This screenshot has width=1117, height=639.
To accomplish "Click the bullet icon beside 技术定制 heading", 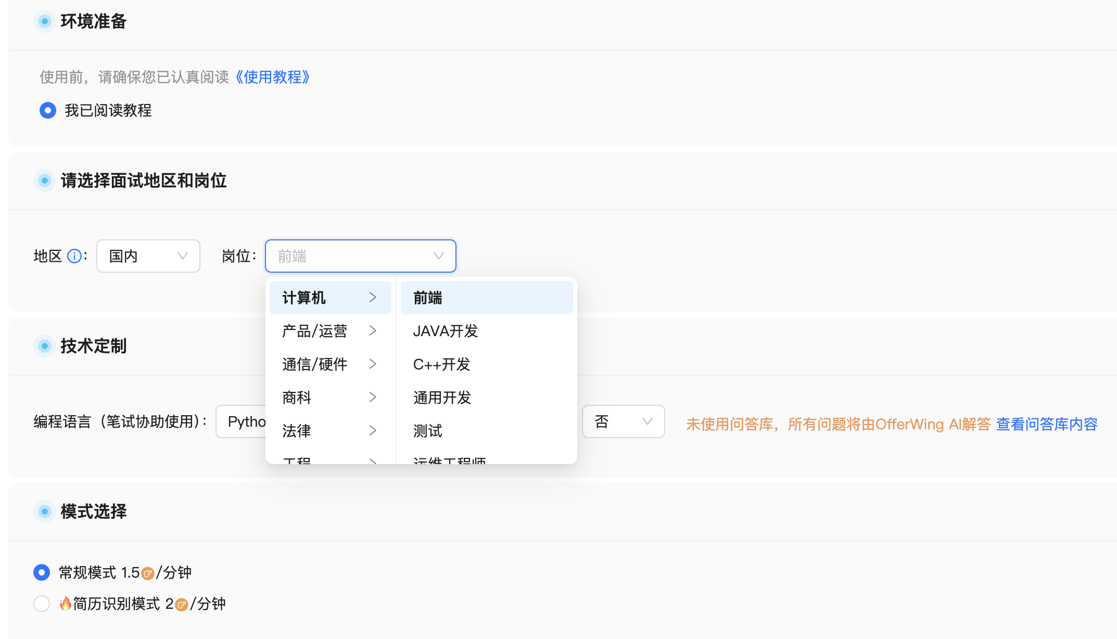I will 45,346.
